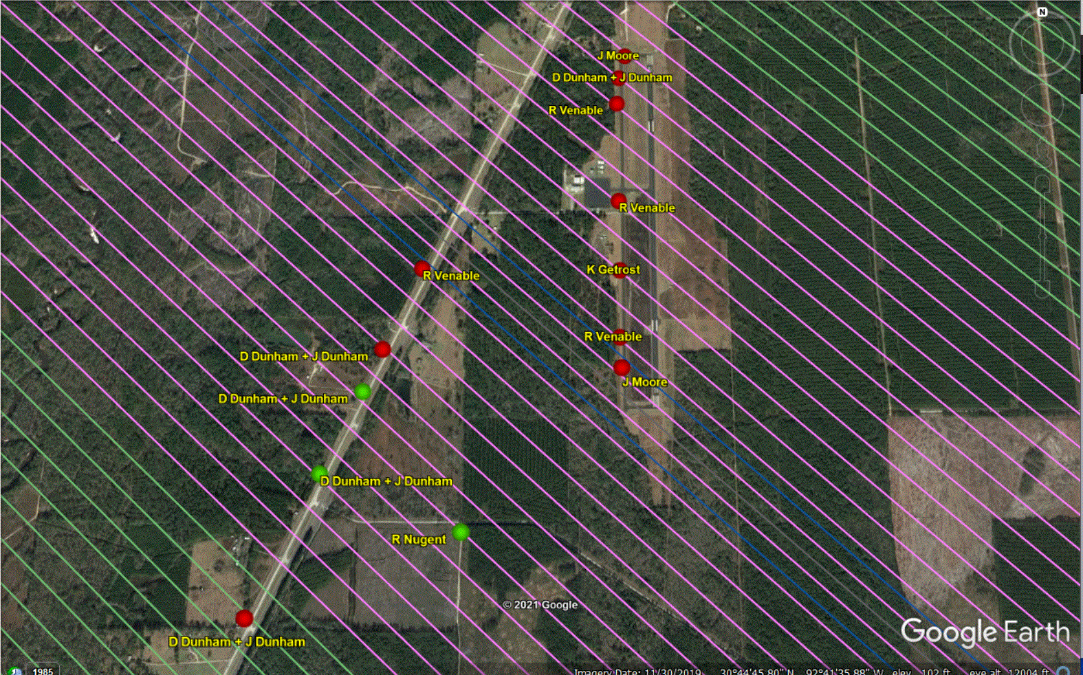Open the historical imagery clock icon
Image resolution: width=1083 pixels, height=675 pixels.
click(x=14, y=671)
